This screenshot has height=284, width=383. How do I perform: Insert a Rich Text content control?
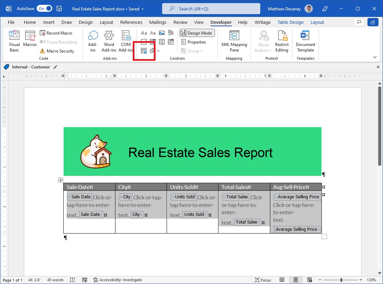click(x=144, y=33)
